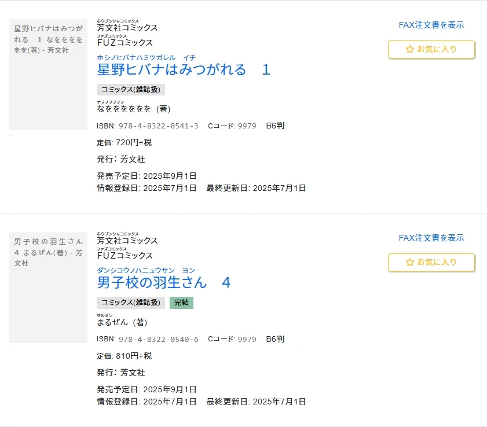Click star icon on first お気に入り button

pos(409,49)
